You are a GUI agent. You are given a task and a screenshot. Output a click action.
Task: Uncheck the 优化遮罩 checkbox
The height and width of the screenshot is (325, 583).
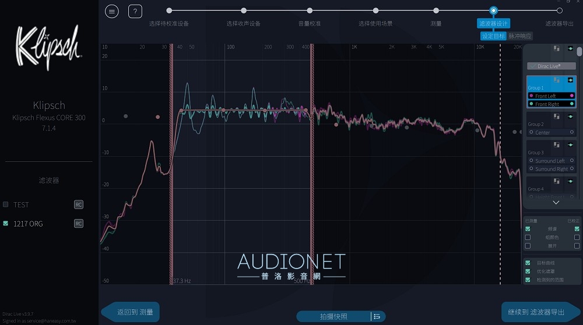point(528,271)
